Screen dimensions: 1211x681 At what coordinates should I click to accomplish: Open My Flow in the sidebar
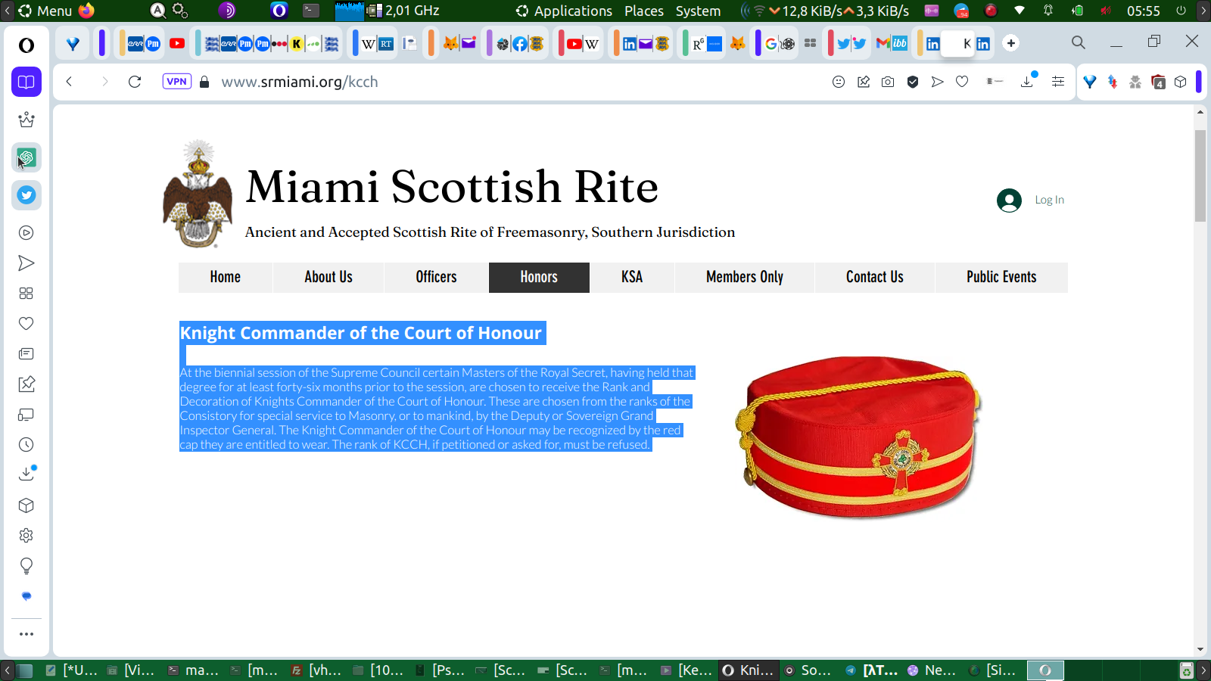tap(26, 263)
